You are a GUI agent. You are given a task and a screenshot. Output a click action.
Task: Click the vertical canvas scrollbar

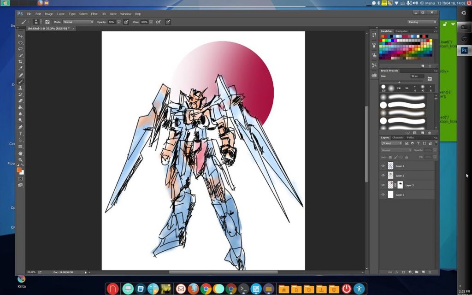[x=366, y=144]
